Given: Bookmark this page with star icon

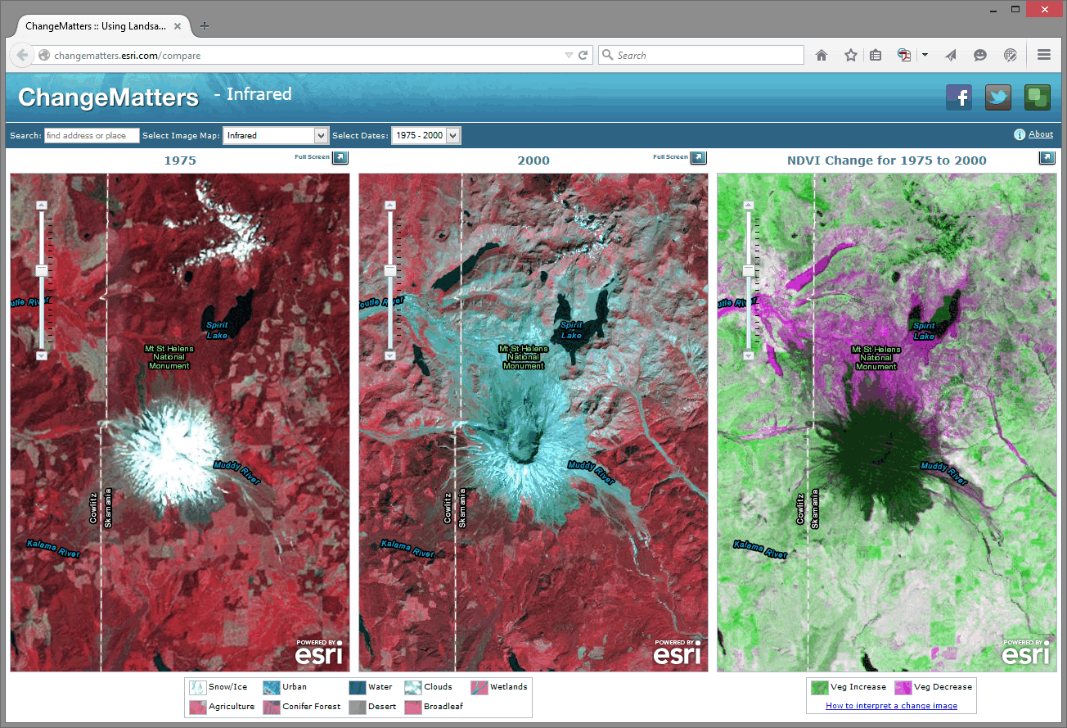Looking at the screenshot, I should click(851, 56).
